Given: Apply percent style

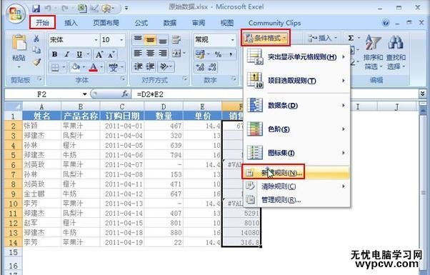Looking at the screenshot, I should 218,54.
